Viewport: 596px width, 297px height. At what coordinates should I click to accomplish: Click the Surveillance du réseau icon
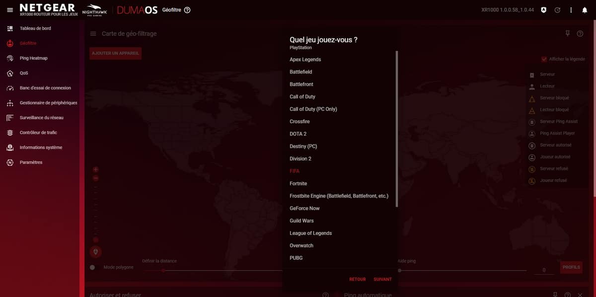[10, 118]
